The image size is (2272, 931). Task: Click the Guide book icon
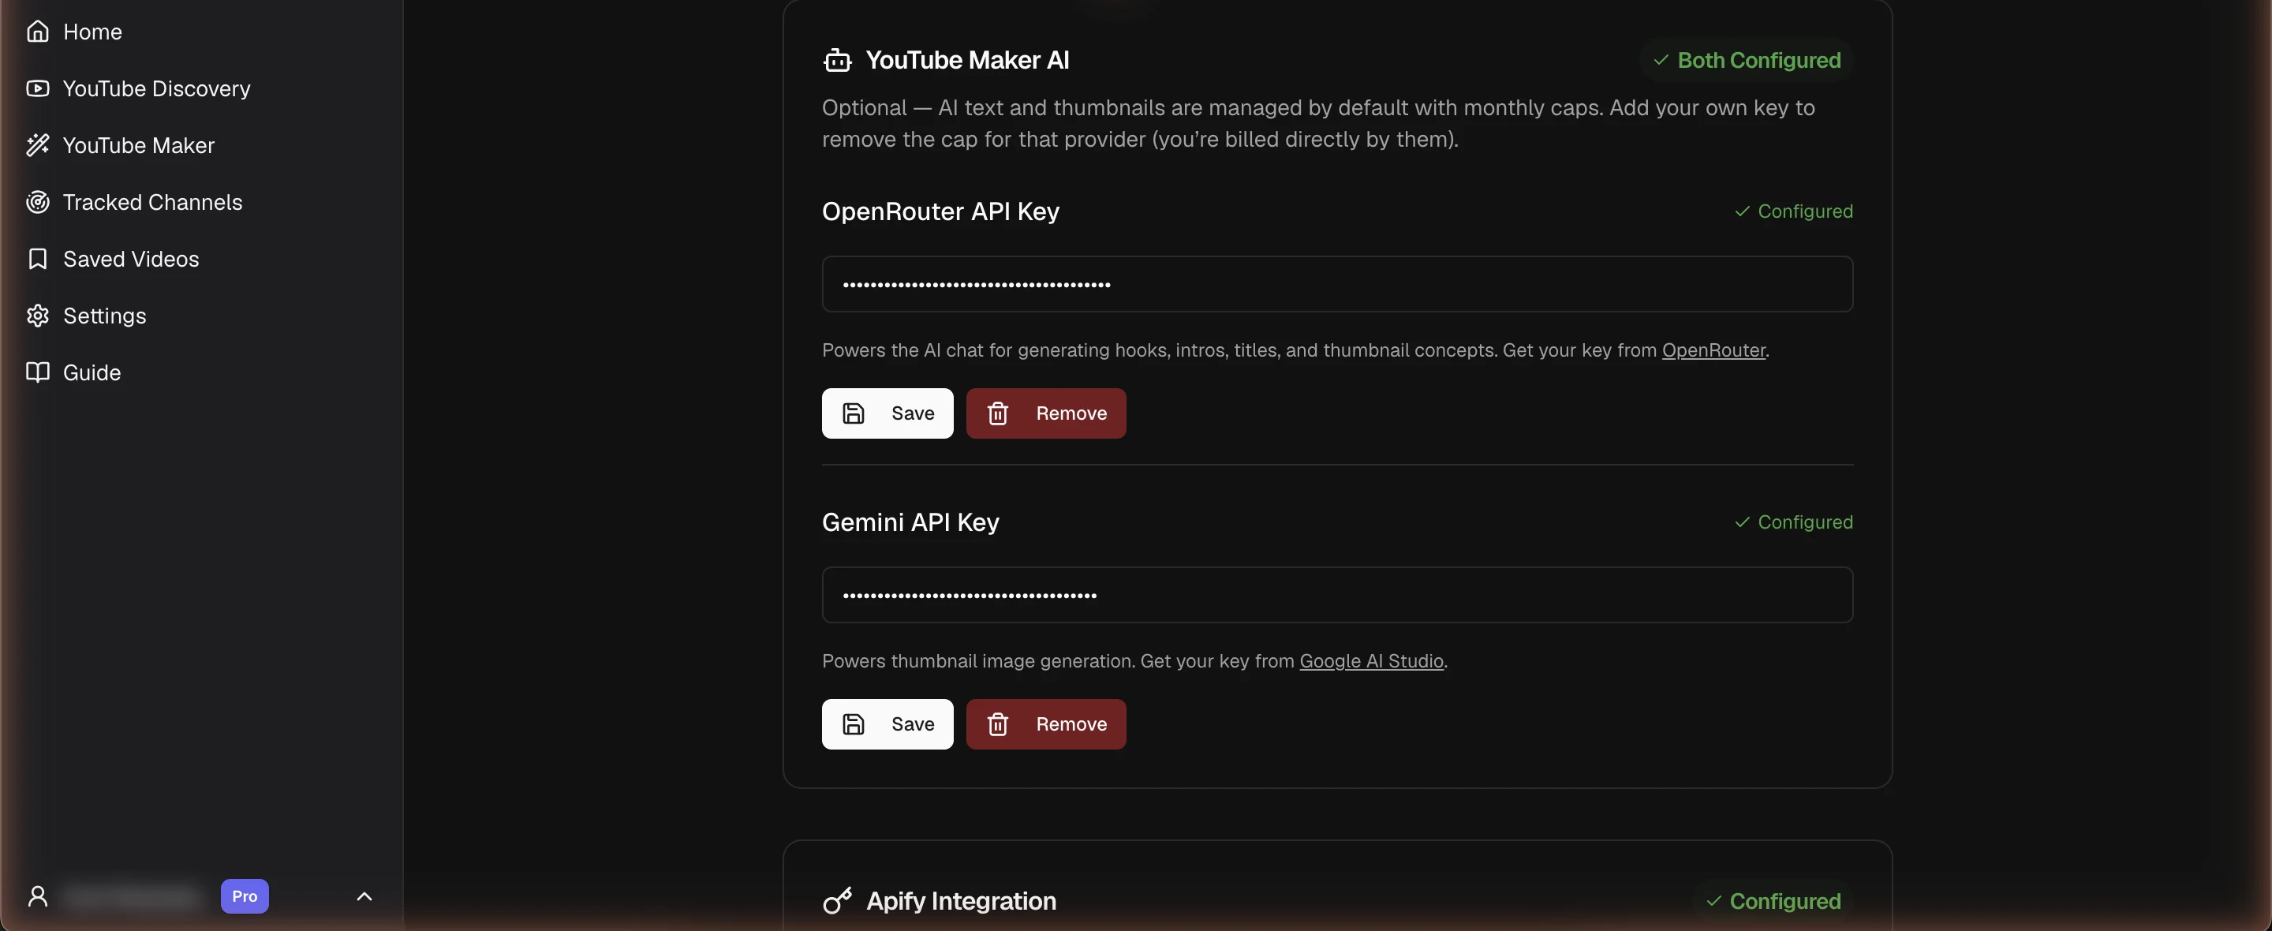click(37, 372)
